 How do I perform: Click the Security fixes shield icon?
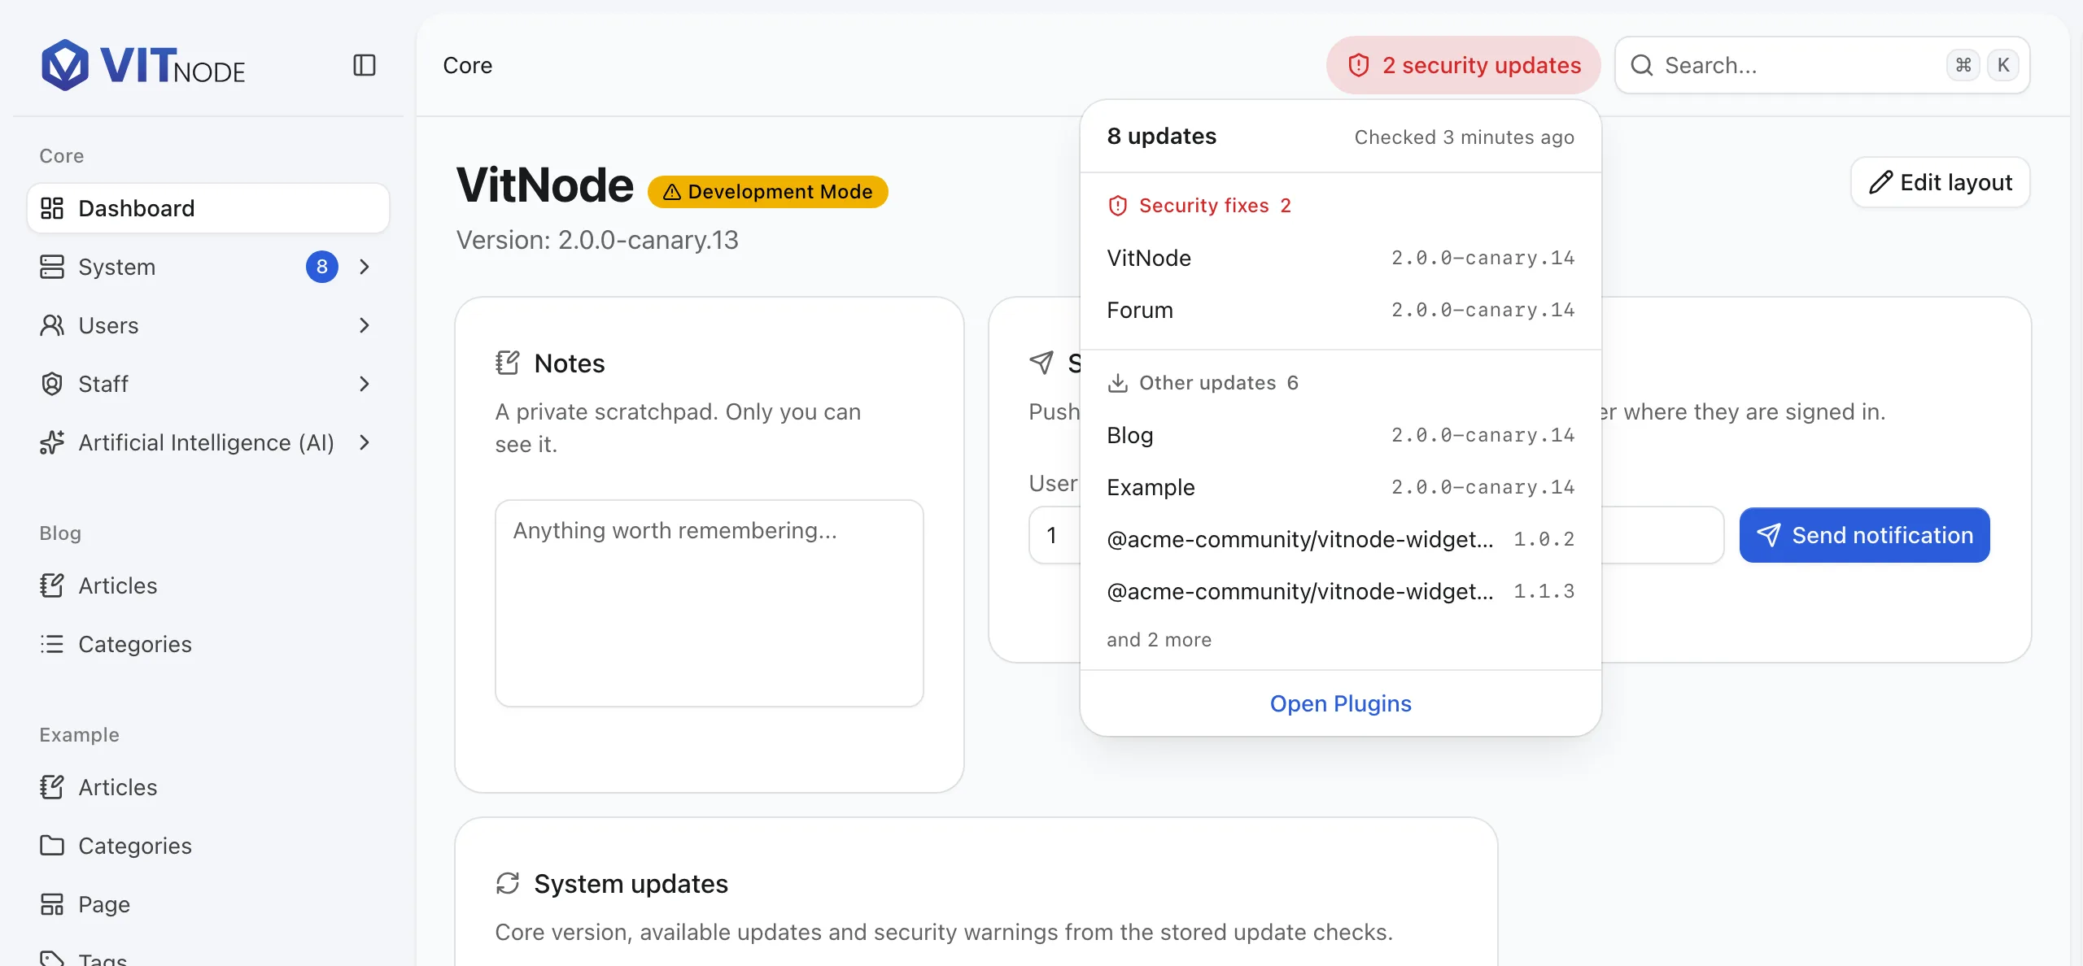point(1118,206)
